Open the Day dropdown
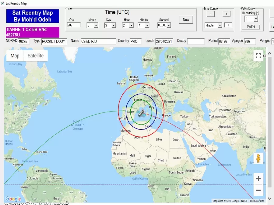The image size is (274, 205). coord(114,26)
